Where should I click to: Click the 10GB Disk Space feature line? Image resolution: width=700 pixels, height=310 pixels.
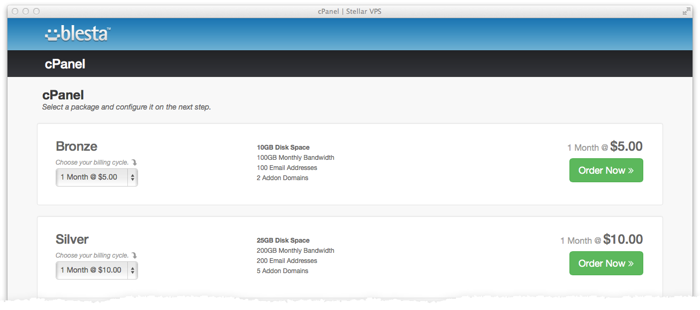coord(283,148)
